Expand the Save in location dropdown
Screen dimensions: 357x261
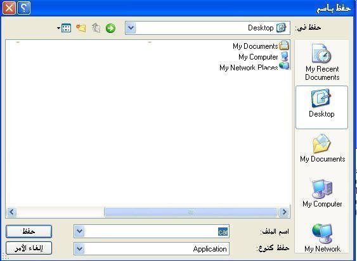pyautogui.click(x=131, y=28)
